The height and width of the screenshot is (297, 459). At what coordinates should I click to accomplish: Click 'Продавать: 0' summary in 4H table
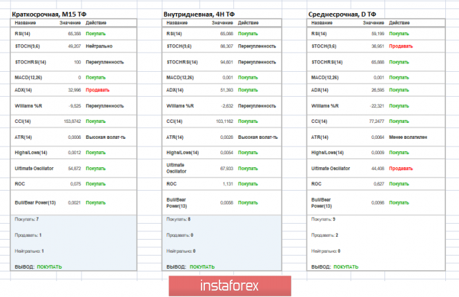click(179, 235)
